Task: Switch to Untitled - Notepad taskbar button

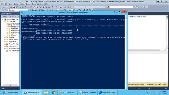Action: [87, 93]
